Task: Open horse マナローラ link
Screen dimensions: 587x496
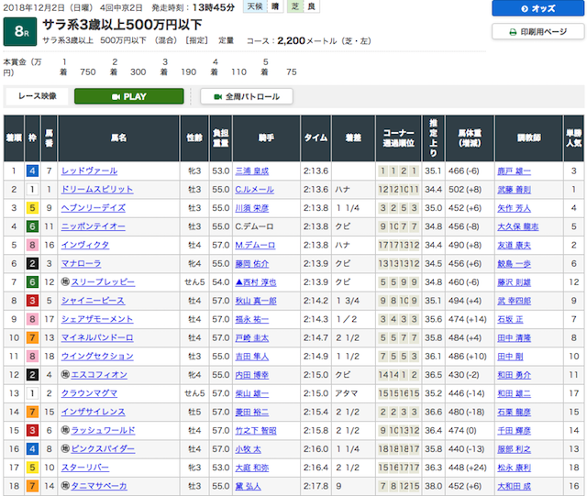Action: pos(82,263)
